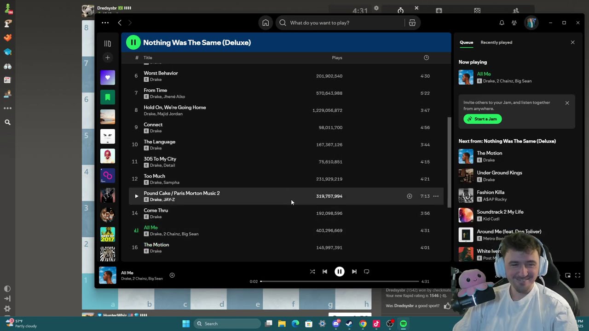Dismiss the Jam invitation card
Viewport: 589px width, 331px height.
point(567,103)
